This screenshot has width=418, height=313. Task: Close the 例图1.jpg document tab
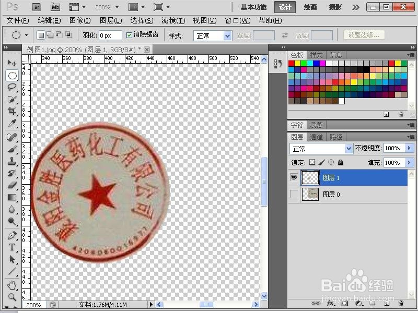click(147, 50)
